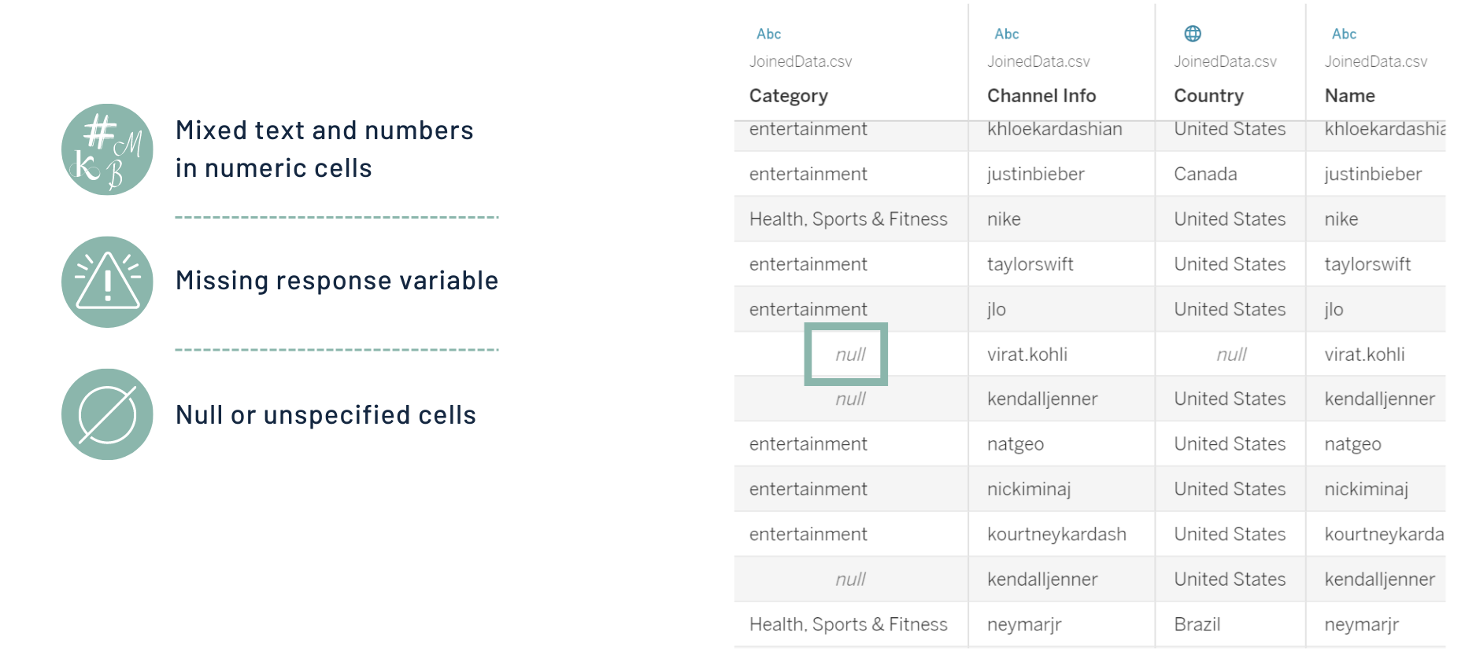The width and height of the screenshot is (1476, 662).
Task: Select the Country column header
Action: (1208, 96)
